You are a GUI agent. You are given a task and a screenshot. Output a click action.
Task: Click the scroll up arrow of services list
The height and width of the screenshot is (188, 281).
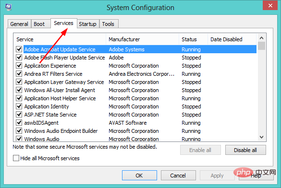(261, 38)
